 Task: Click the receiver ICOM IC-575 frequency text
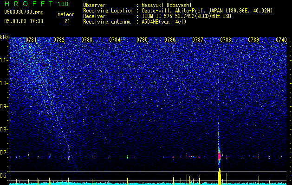pos(186,16)
